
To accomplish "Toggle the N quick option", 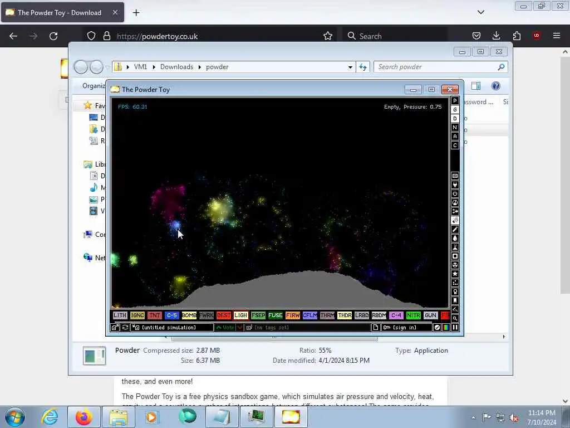I will point(455,128).
